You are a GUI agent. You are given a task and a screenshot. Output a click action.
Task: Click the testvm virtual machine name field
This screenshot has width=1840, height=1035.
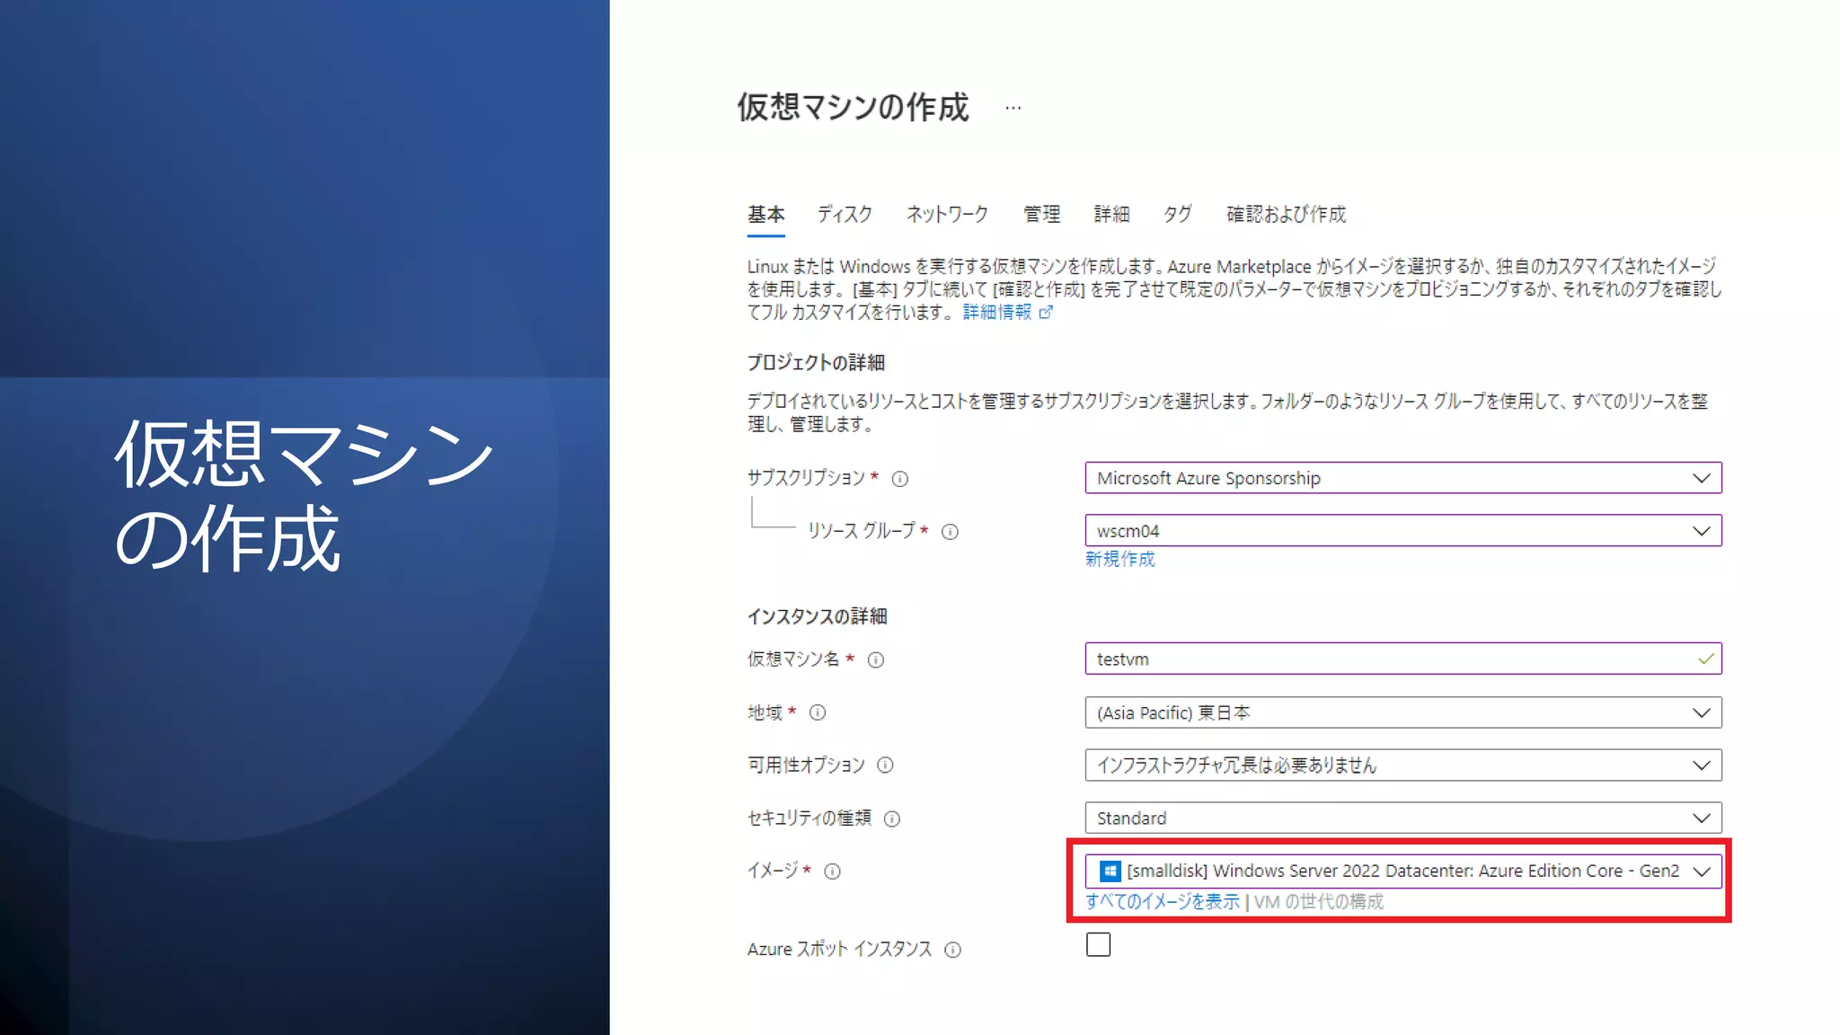click(1388, 659)
